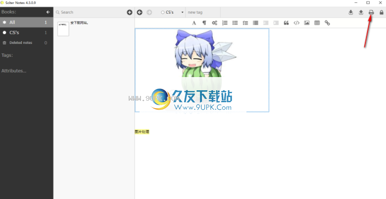The height and width of the screenshot is (199, 386).
Task: Apply blockquote formatting
Action: [286, 23]
